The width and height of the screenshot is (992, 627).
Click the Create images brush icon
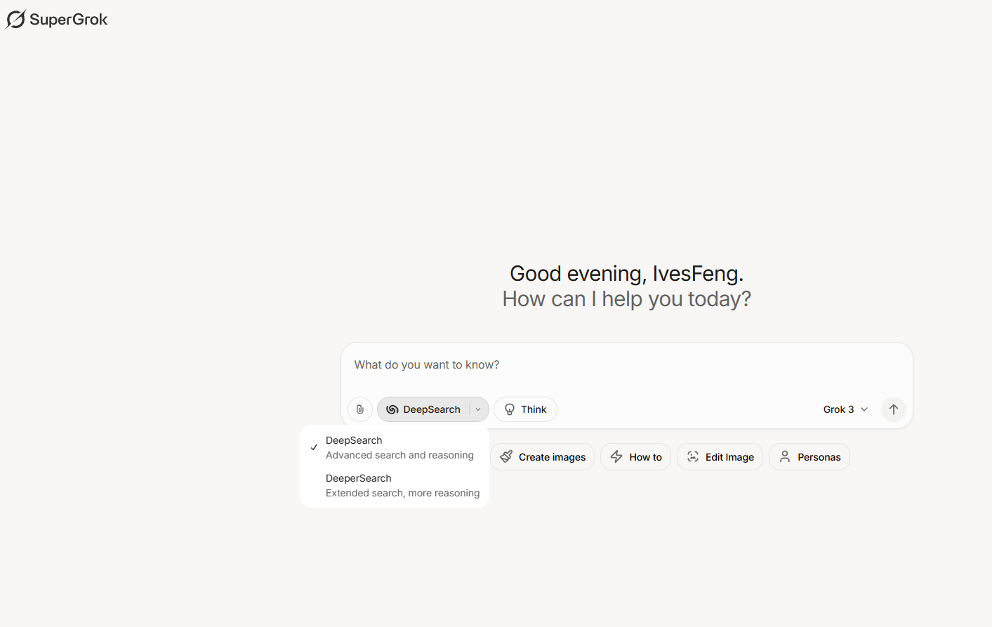pos(506,457)
